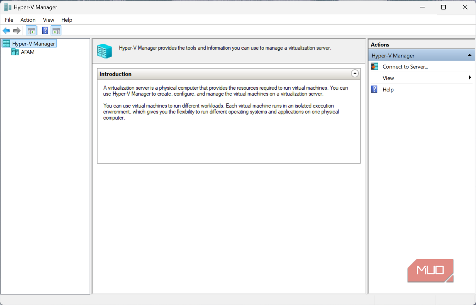
Task: Click the Hyper-V Manager tree node icon
Action: click(6, 44)
